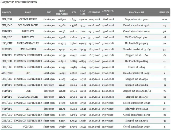
Task: Click the ЦЕЛЬ column header
Action: pyautogui.click(x=73, y=12)
